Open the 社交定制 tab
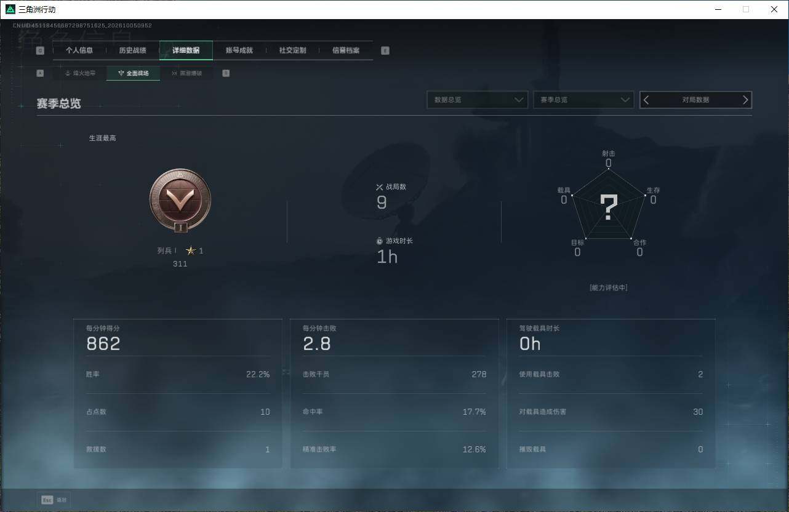 [x=292, y=50]
